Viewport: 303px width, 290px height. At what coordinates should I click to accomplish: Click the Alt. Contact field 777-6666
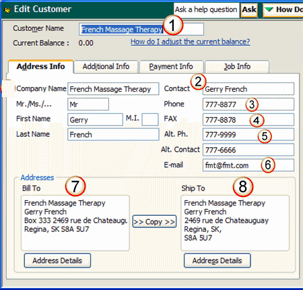coord(248,150)
